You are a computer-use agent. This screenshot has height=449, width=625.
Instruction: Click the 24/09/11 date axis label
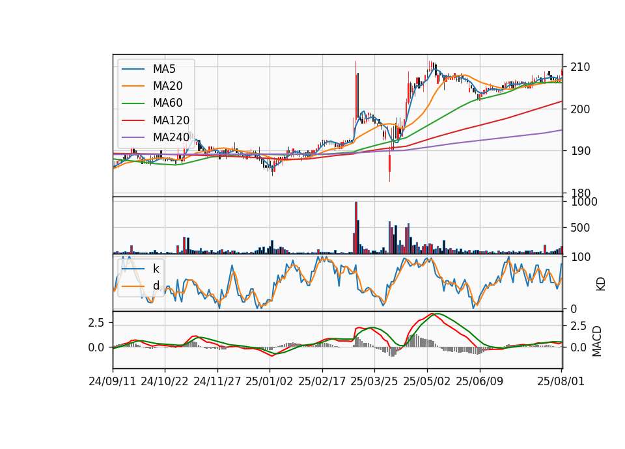pos(113,381)
